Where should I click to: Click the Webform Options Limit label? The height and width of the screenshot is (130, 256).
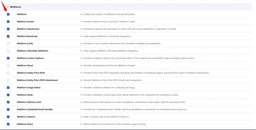[29, 102]
